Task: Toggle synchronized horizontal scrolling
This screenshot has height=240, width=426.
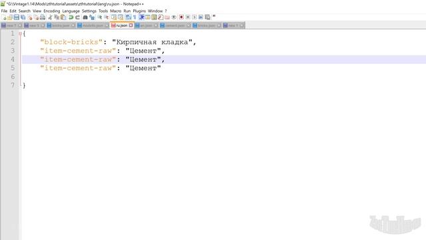Action: click(120, 17)
